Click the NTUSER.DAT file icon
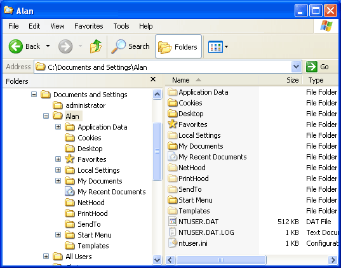The width and height of the screenshot is (341, 268). [173, 222]
